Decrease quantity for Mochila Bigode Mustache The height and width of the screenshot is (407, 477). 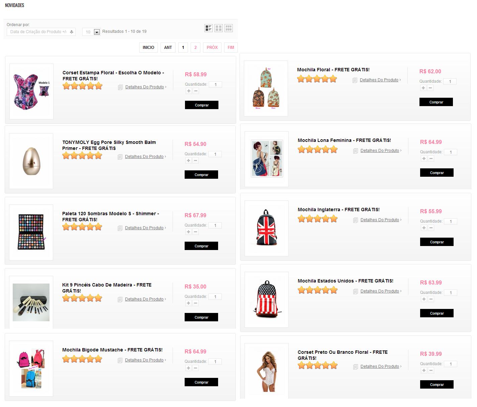pyautogui.click(x=195, y=368)
